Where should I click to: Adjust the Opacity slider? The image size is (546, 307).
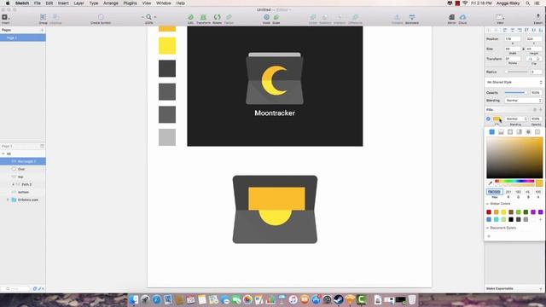tap(515, 93)
